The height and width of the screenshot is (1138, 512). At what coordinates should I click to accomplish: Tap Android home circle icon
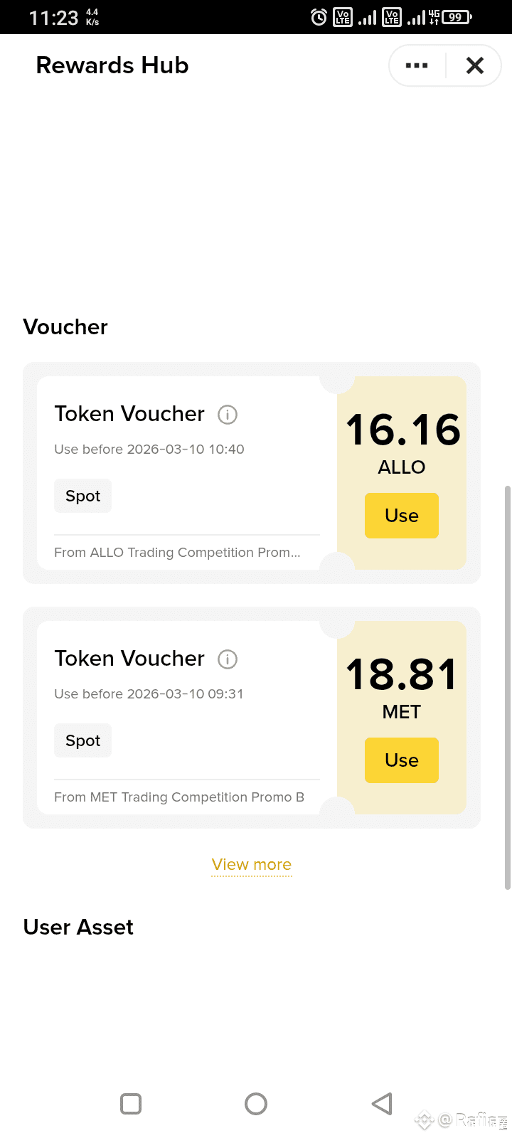tap(256, 1104)
